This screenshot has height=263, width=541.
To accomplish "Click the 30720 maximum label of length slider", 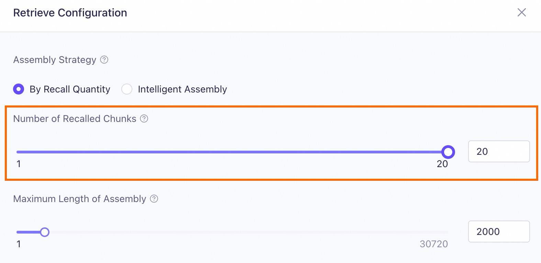I will 434,244.
